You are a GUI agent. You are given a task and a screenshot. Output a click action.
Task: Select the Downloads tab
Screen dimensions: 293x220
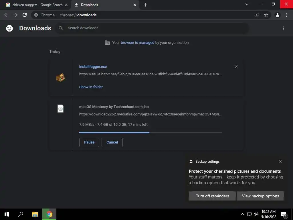[105, 5]
